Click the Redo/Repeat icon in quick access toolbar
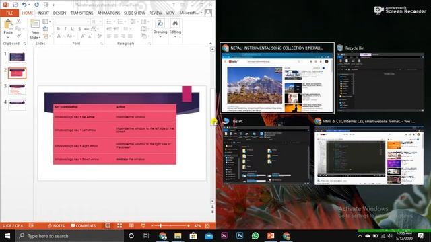The width and height of the screenshot is (431, 242). tap(36, 5)
